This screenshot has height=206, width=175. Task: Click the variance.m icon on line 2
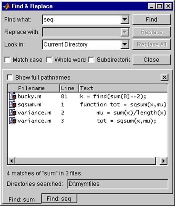pyautogui.click(x=13, y=113)
